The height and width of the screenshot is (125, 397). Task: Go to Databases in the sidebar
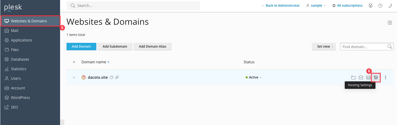(20, 59)
